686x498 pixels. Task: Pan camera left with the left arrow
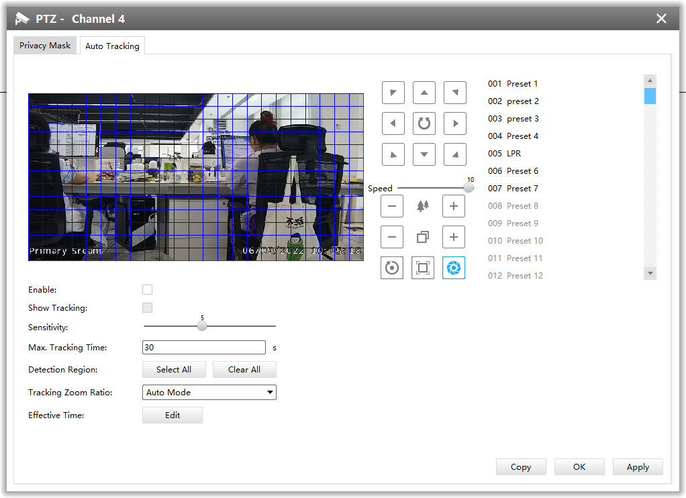tap(393, 123)
